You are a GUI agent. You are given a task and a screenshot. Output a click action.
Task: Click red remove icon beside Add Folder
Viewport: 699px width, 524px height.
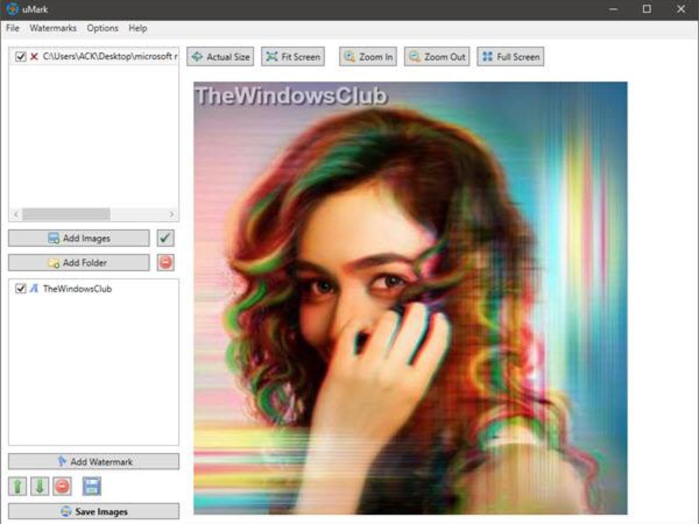click(165, 263)
